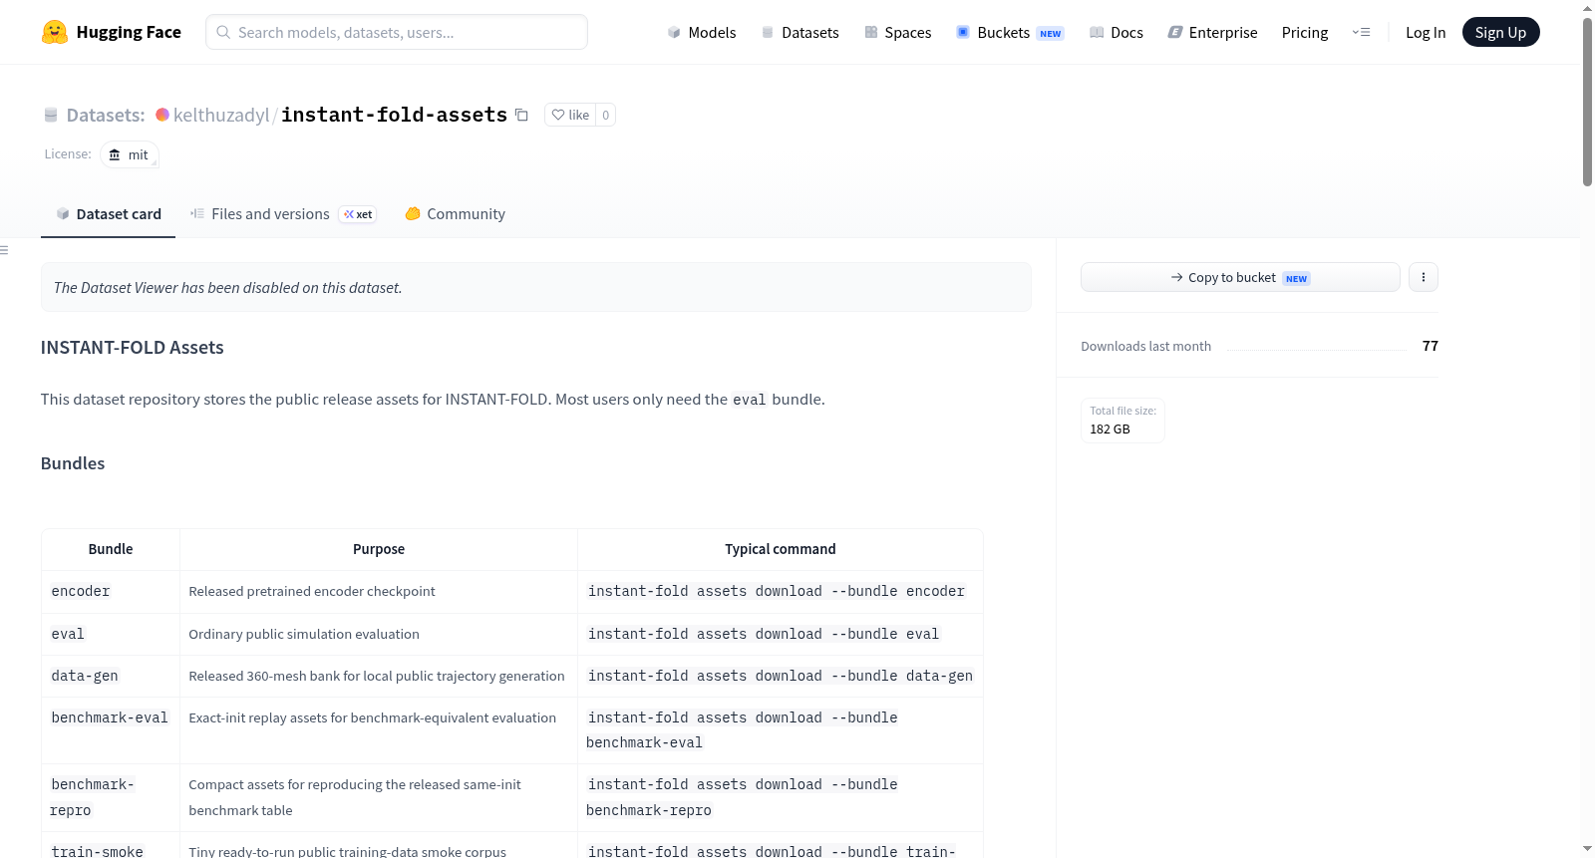Like the instant-fold-assets dataset
1595x858 pixels.
point(570,115)
